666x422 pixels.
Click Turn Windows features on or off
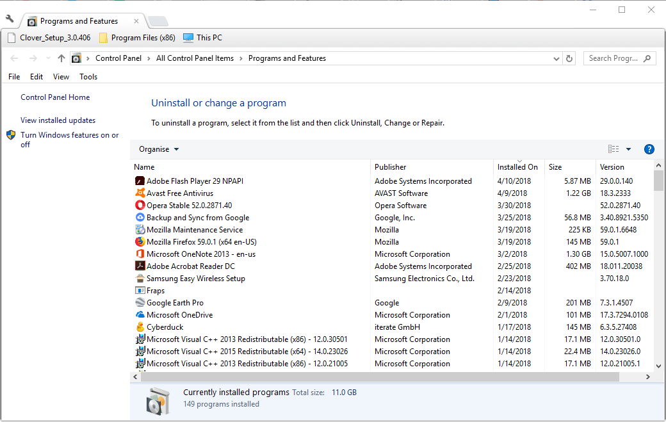click(x=70, y=140)
